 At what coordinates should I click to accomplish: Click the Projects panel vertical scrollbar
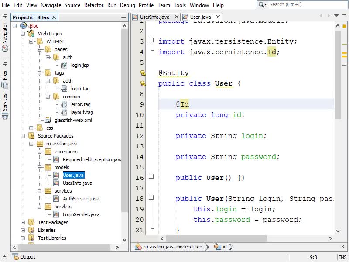point(125,121)
